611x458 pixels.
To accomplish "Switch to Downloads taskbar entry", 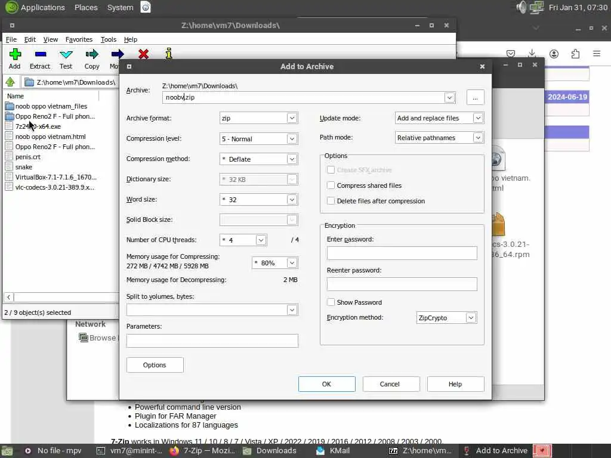I will pos(270,451).
